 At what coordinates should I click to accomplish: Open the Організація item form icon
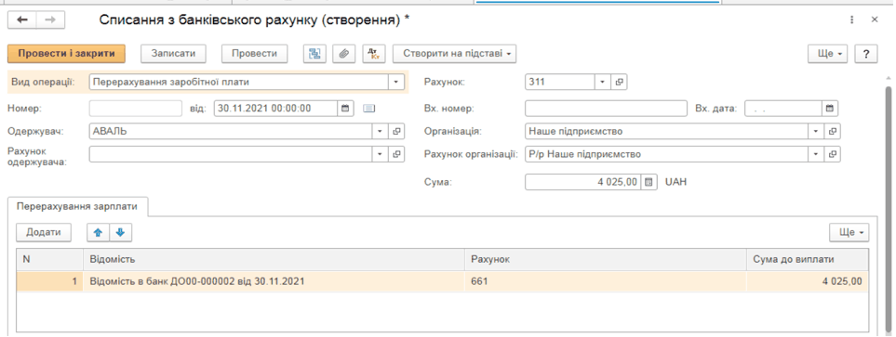pos(833,131)
